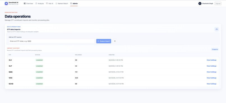This screenshot has height=103, width=226.
Task: Click the Shashank Singh avatar icon
Action: 200,3
